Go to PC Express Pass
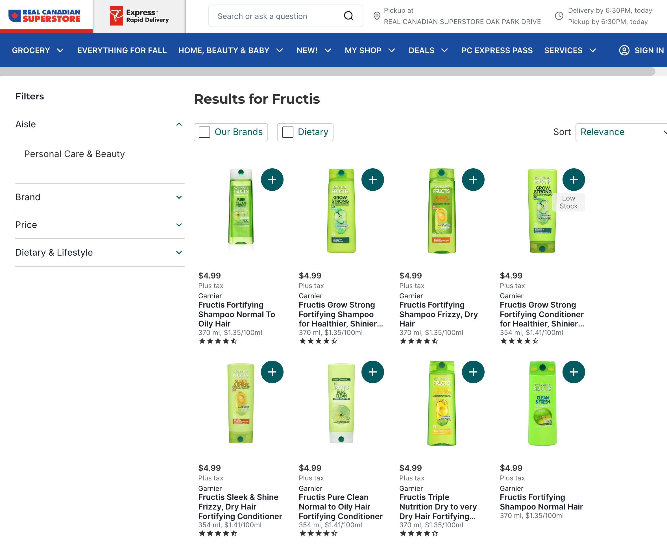Image resolution: width=667 pixels, height=553 pixels. pos(497,50)
